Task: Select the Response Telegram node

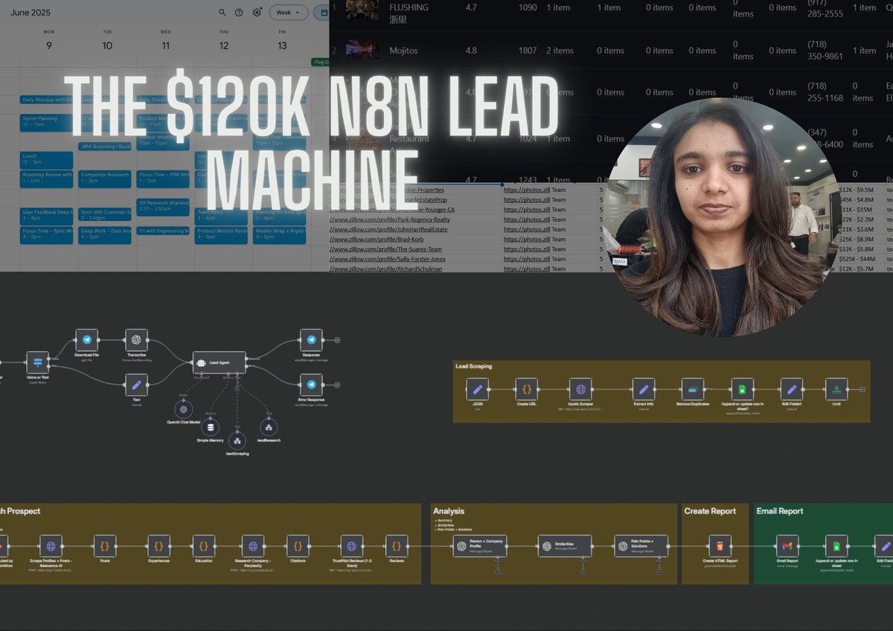Action: point(311,340)
